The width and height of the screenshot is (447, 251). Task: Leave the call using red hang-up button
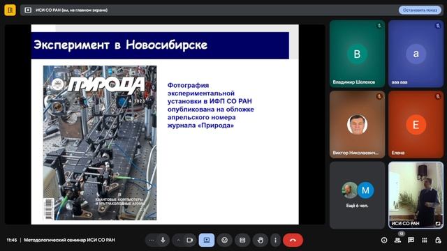coord(293,240)
